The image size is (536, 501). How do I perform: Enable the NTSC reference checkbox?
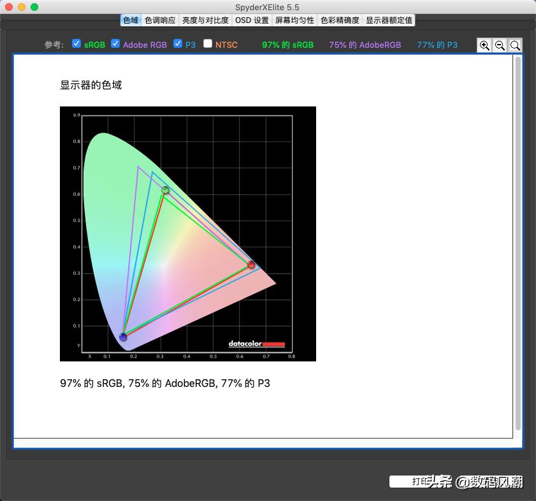point(208,44)
